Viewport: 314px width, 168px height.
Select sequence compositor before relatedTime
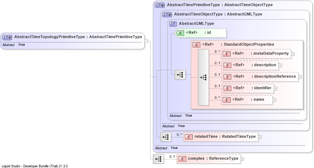pyautogui.click(x=165, y=137)
